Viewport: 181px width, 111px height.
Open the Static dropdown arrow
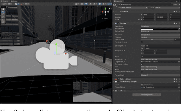180,5
